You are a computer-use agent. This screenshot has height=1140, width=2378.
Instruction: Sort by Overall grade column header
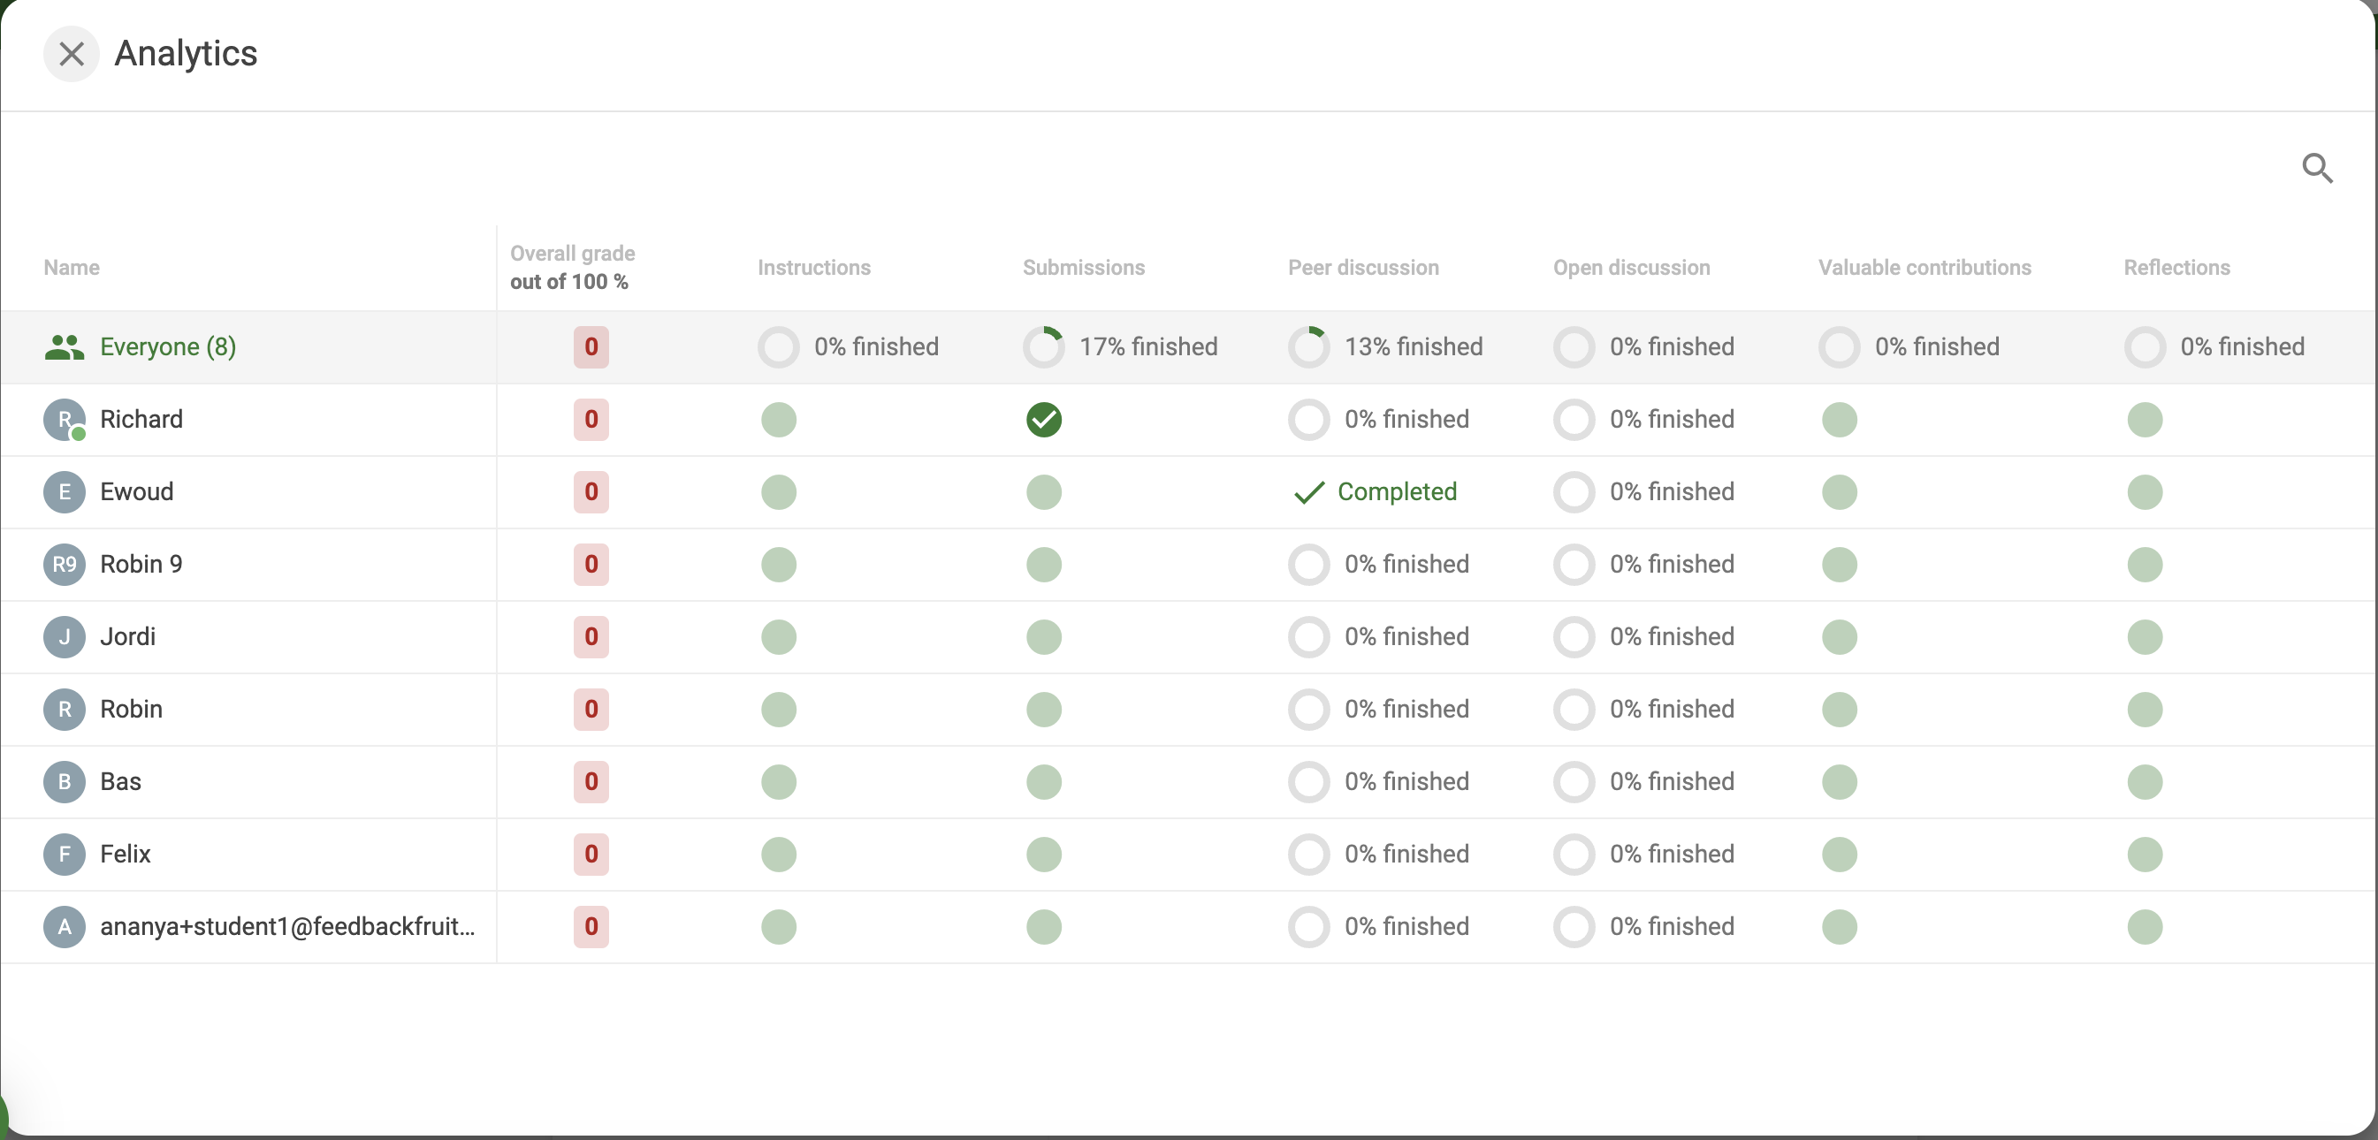point(572,268)
